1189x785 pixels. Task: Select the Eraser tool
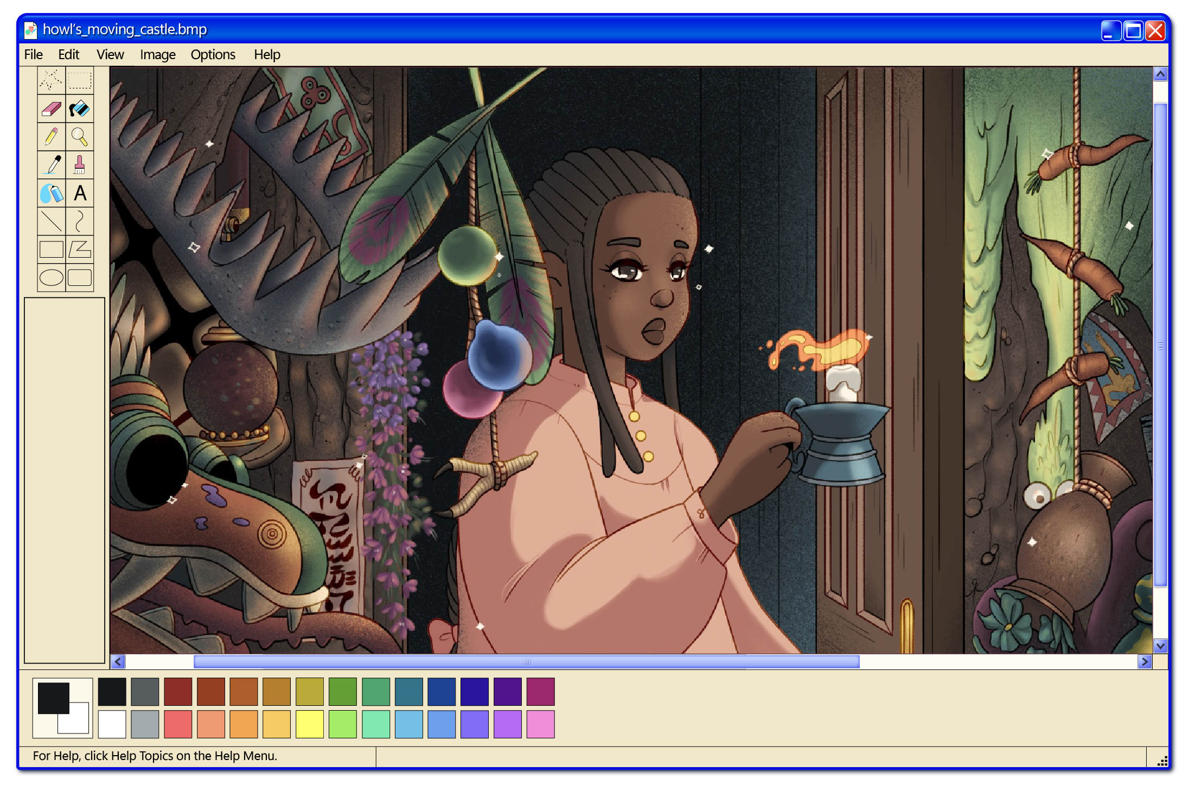click(x=52, y=109)
